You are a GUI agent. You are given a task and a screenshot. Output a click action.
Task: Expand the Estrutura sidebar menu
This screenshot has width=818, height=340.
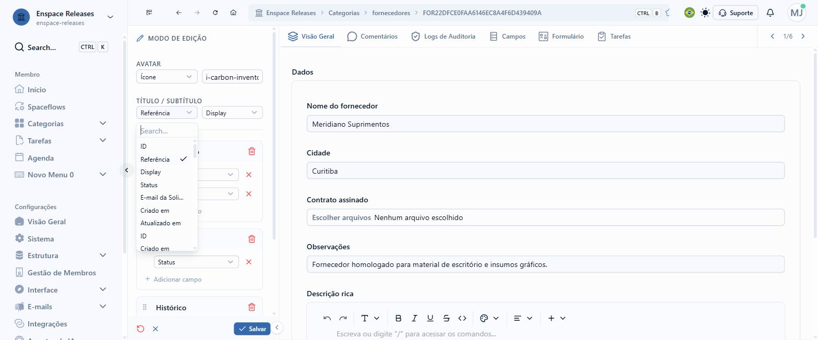pyautogui.click(x=61, y=256)
